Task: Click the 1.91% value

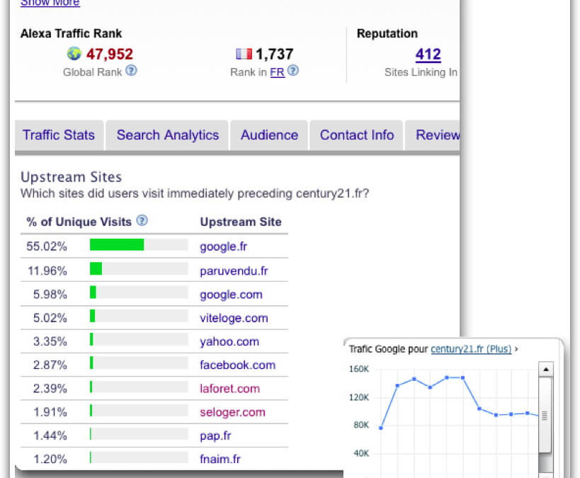Action: [50, 412]
